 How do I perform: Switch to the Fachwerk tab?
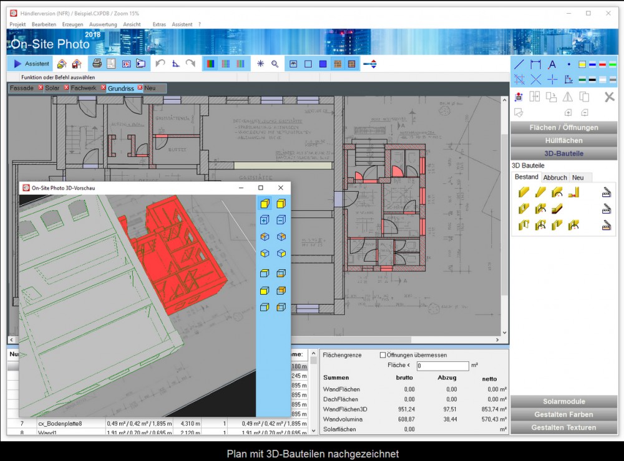[84, 88]
